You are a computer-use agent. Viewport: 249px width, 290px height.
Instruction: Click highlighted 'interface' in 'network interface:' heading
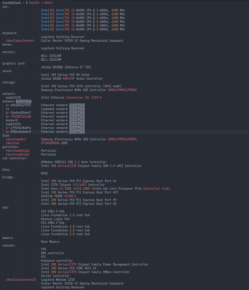23,101
